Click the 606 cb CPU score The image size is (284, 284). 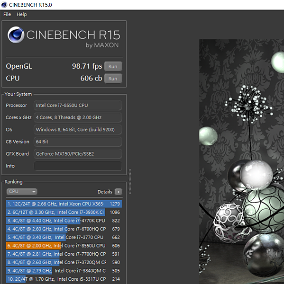(91, 78)
